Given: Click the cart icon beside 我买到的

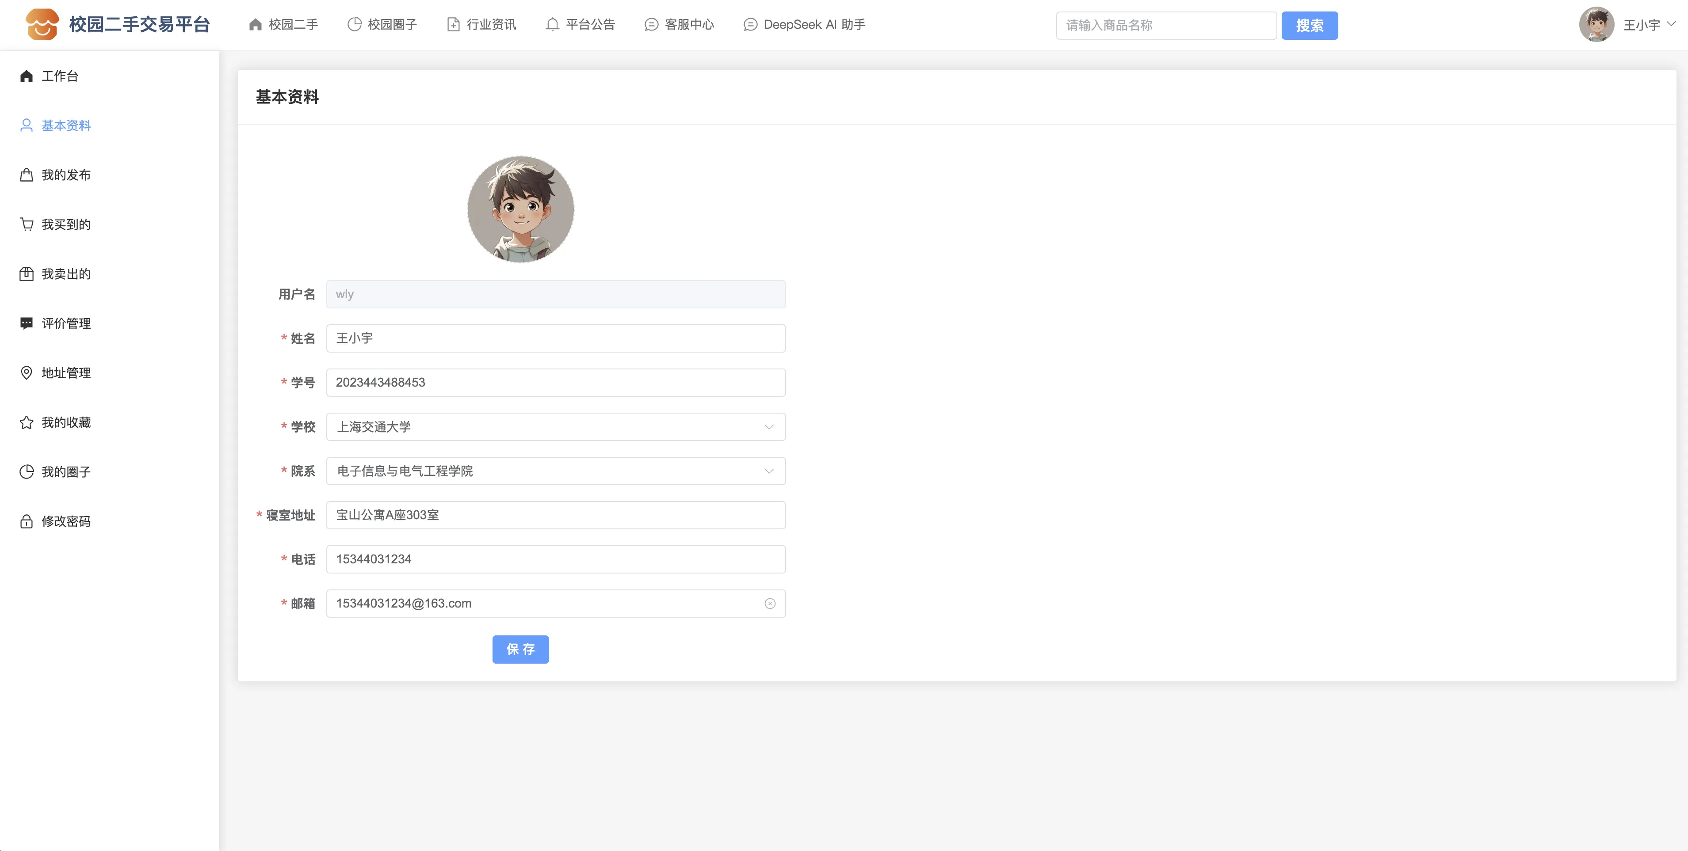Looking at the screenshot, I should pyautogui.click(x=26, y=225).
